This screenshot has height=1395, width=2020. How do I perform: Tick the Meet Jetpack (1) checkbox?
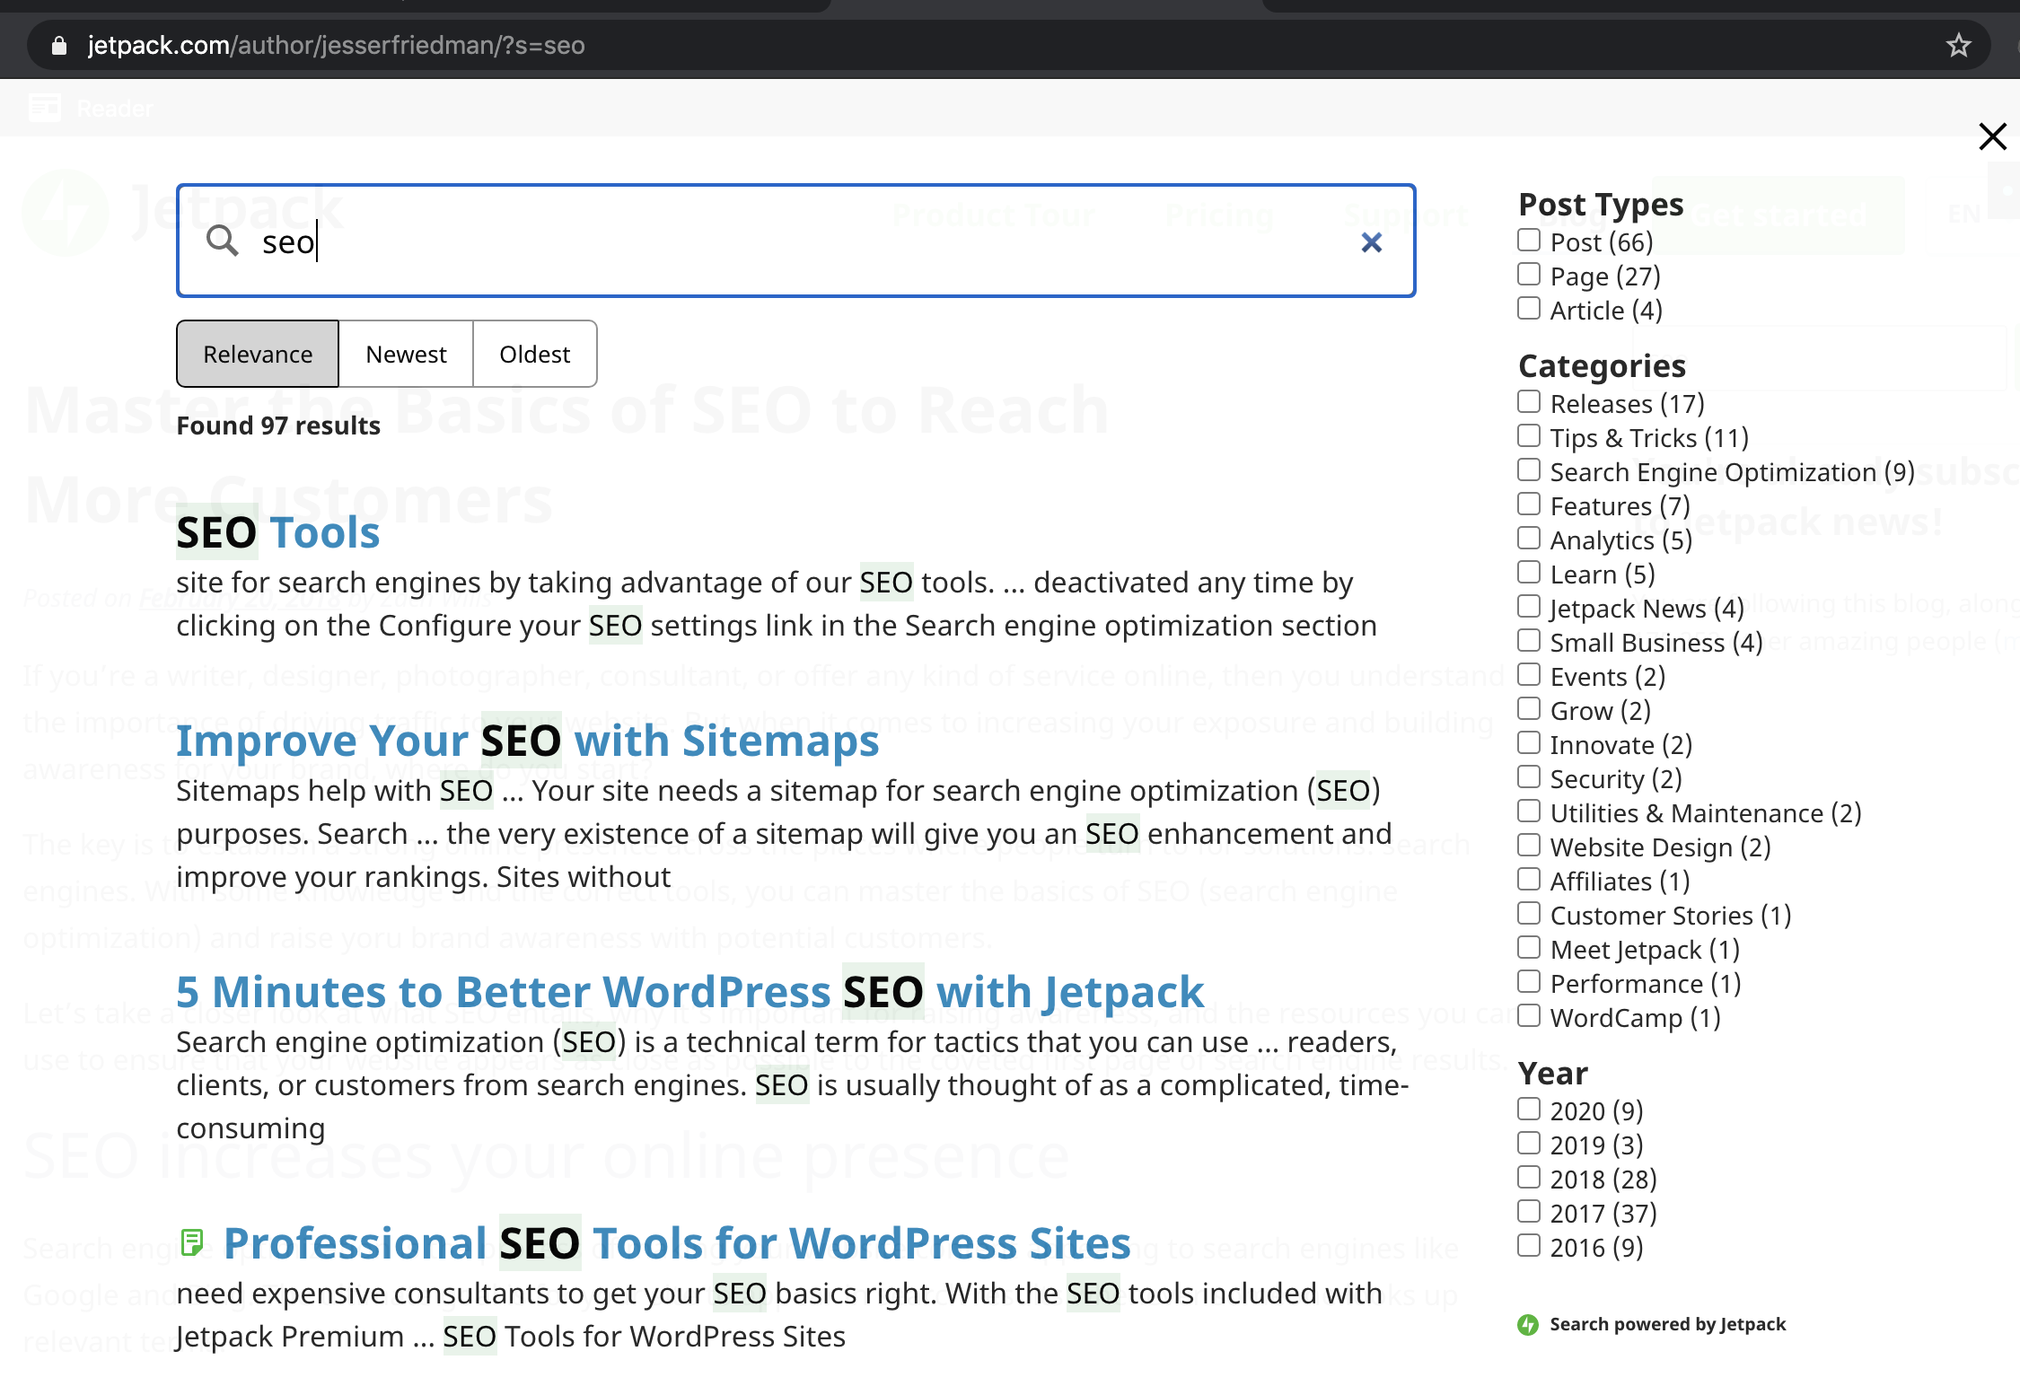pyautogui.click(x=1529, y=948)
